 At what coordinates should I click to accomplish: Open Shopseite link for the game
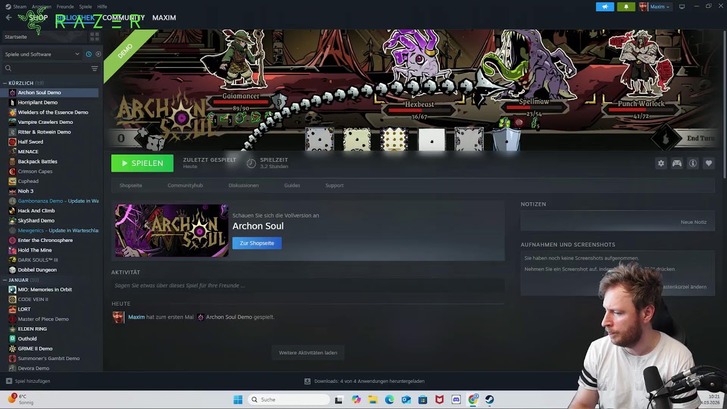click(x=131, y=185)
